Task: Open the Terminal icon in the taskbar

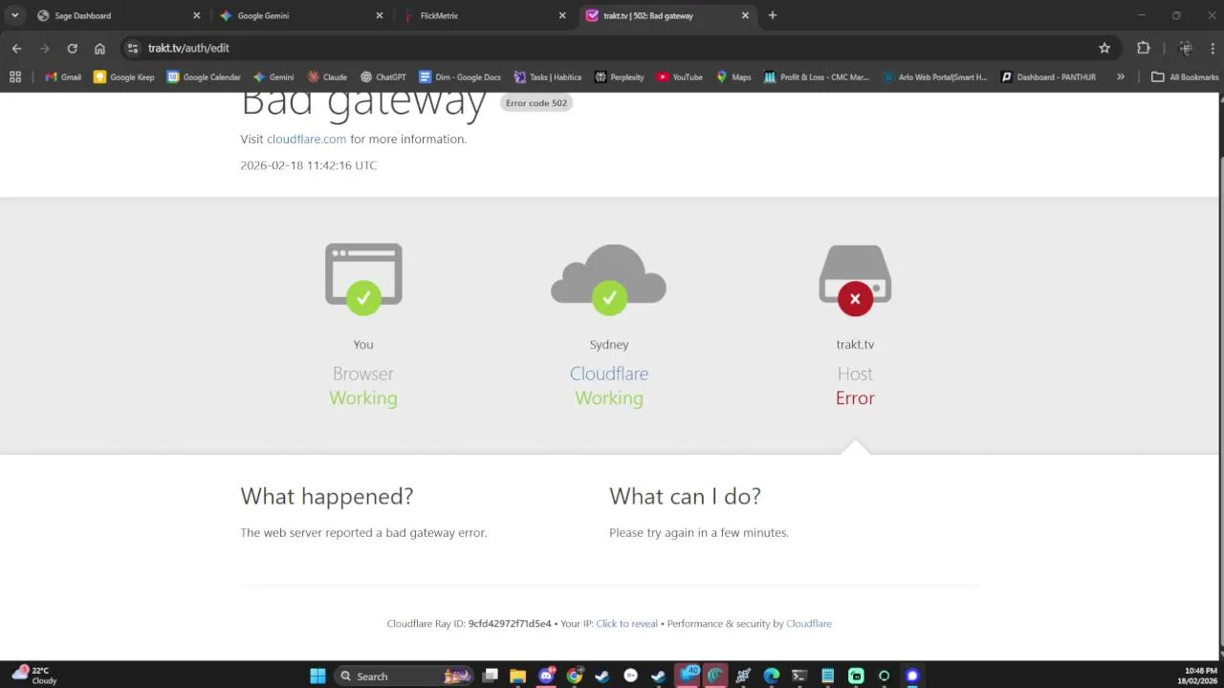Action: coord(799,676)
